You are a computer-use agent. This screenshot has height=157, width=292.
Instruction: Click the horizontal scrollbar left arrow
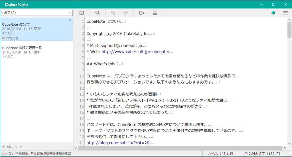[x=76, y=148]
